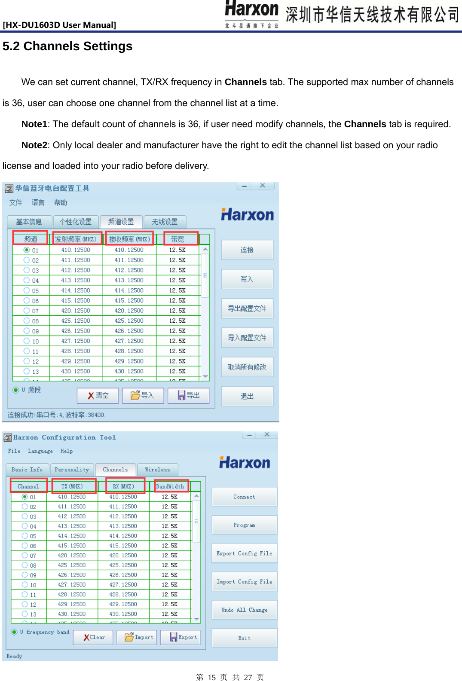Click the 写入 button
Image resolution: width=462 pixels, height=681 pixels.
[247, 279]
